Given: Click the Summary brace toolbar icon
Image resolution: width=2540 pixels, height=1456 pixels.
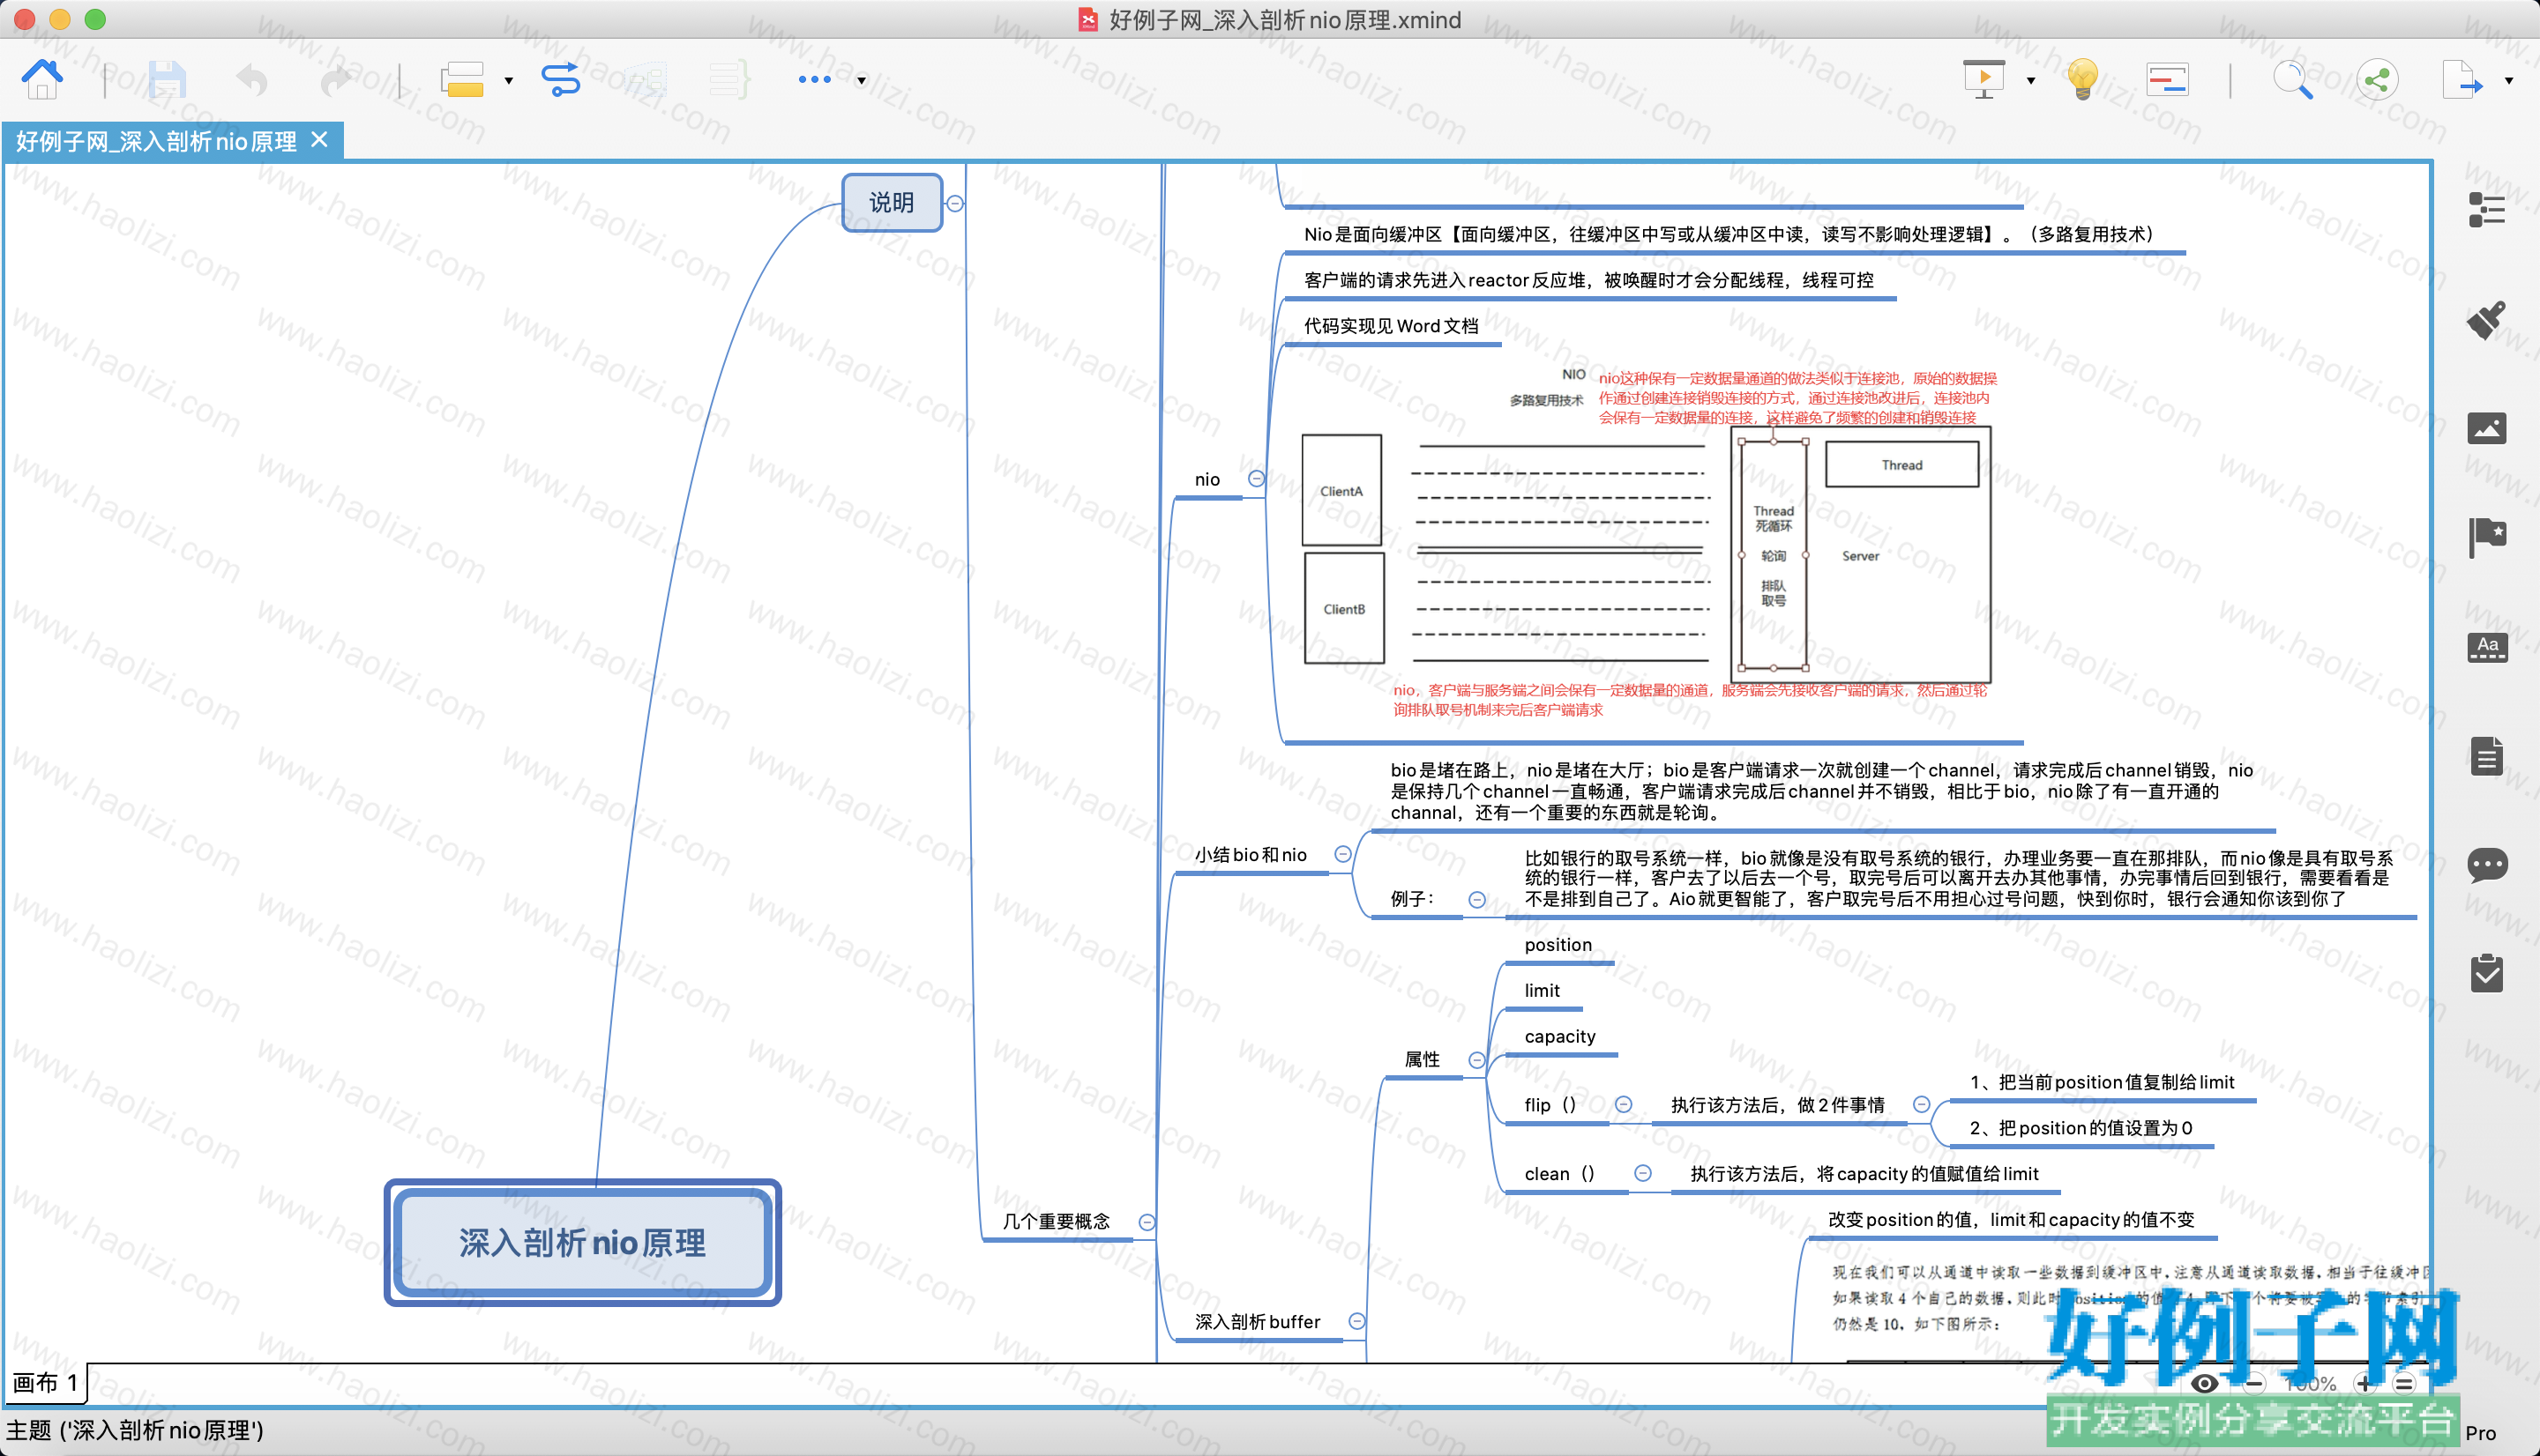Looking at the screenshot, I should [x=729, y=79].
